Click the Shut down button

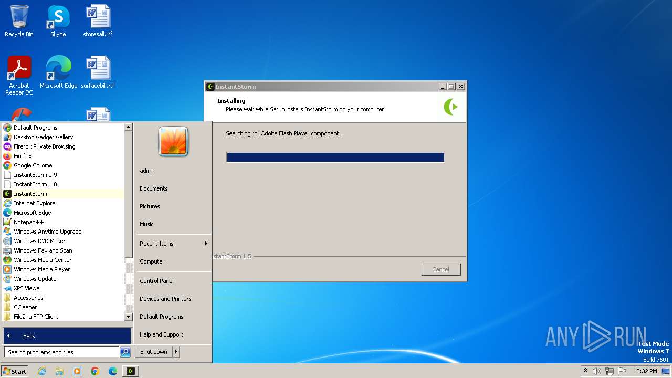(x=154, y=352)
